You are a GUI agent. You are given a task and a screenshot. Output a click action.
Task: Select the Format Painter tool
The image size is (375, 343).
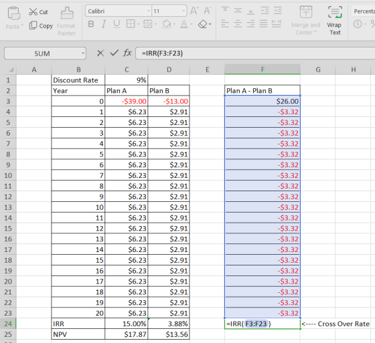(66, 21)
